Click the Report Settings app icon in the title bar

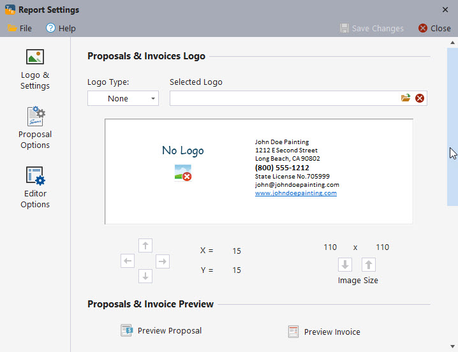(10, 10)
